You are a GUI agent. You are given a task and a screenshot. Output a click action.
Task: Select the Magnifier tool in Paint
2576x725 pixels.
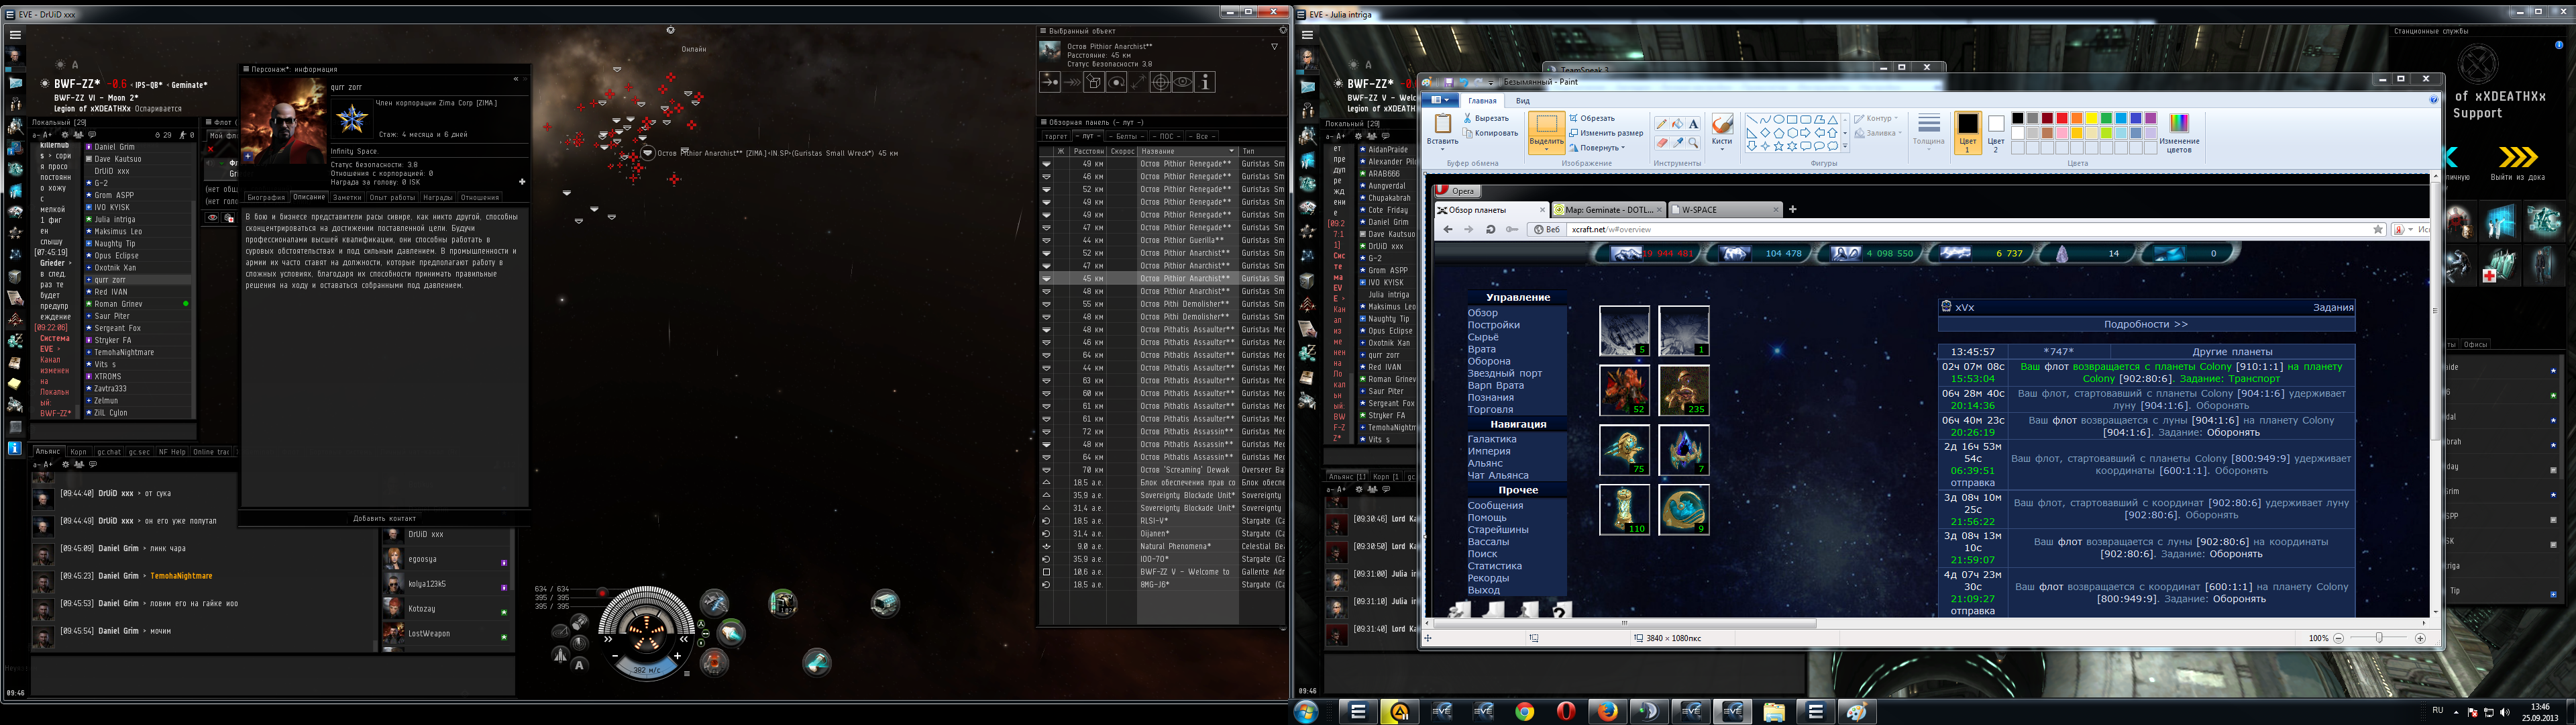click(x=1693, y=142)
